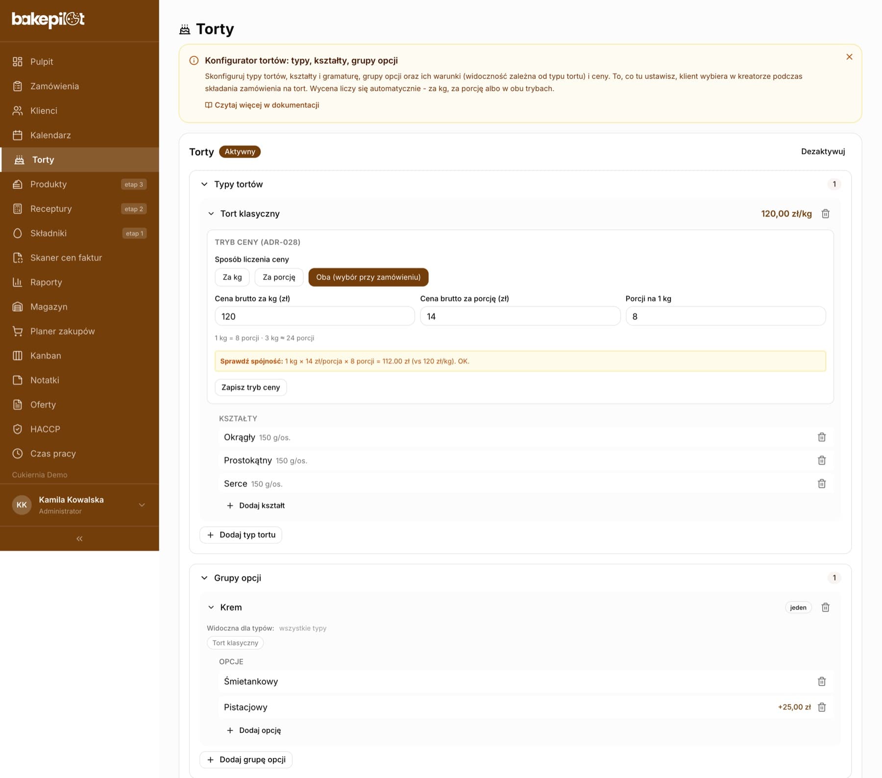Choose the Za porcję pricing mode

coord(279,277)
